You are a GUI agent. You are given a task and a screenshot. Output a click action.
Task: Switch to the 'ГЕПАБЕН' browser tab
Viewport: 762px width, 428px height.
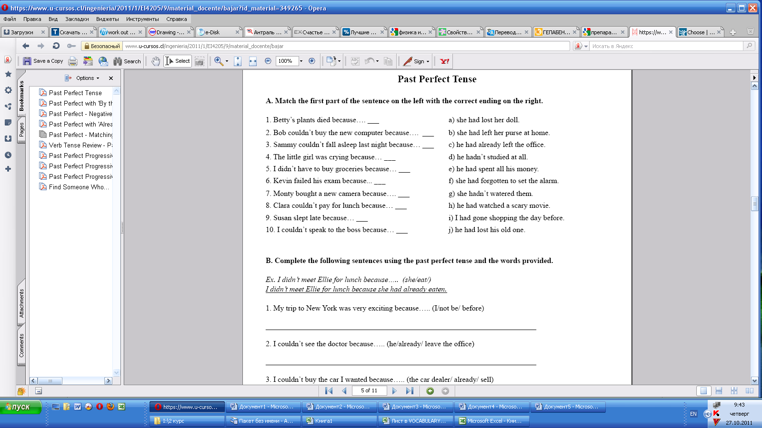pyautogui.click(x=556, y=32)
